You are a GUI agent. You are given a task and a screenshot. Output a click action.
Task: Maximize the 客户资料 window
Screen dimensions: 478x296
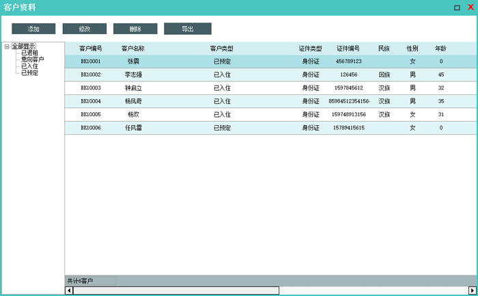[457, 8]
